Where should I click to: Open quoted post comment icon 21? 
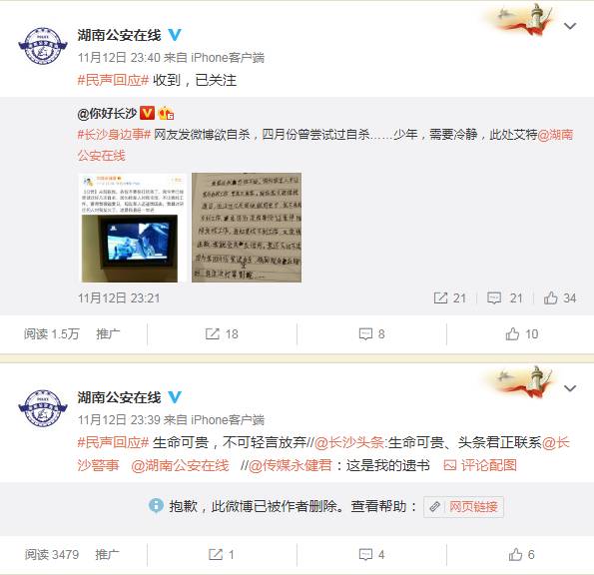coord(504,298)
